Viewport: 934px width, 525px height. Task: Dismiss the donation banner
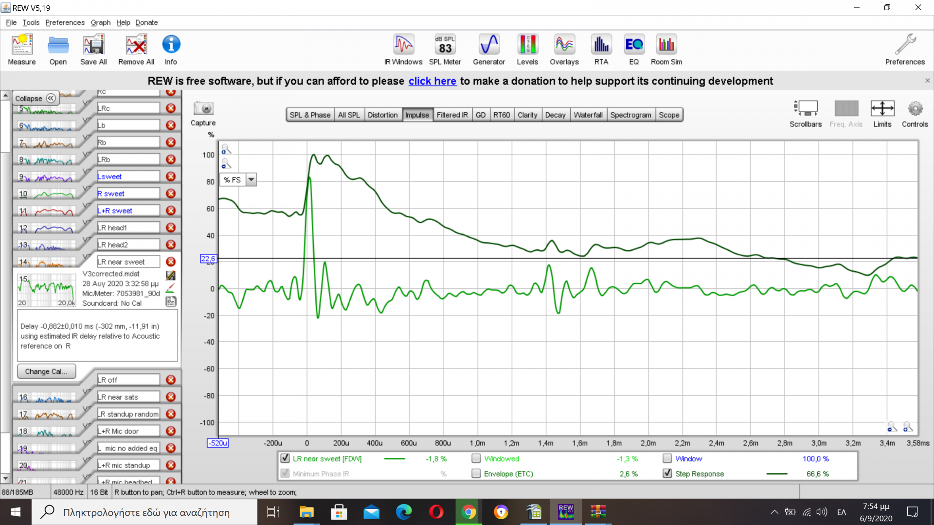(927, 81)
